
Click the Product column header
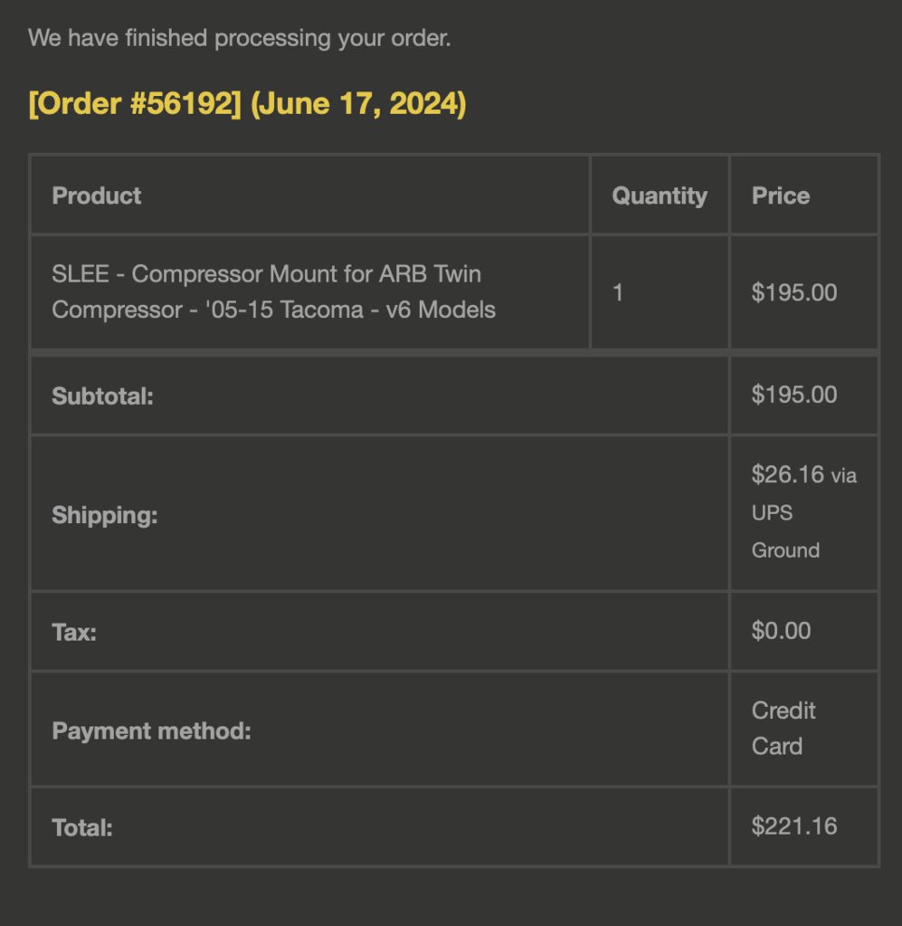point(96,196)
